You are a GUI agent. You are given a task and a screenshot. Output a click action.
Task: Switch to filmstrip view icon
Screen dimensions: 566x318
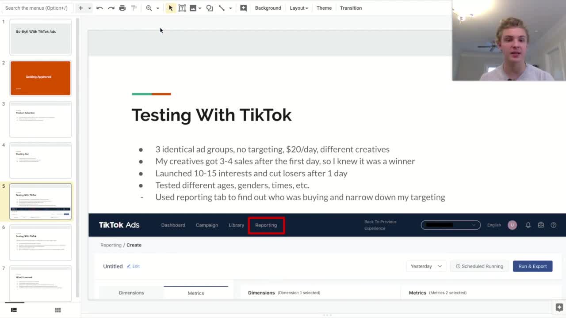pyautogui.click(x=14, y=310)
